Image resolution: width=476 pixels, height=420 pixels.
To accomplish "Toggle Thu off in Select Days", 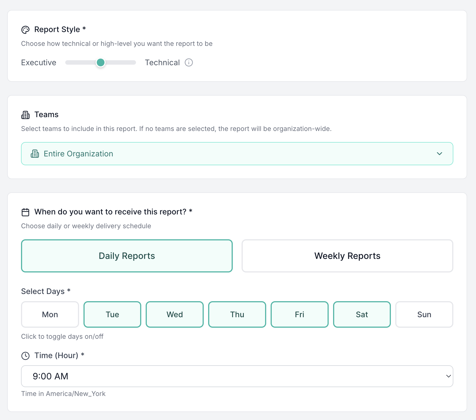I will [x=237, y=314].
